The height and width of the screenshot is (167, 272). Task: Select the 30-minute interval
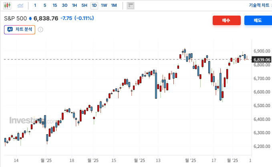[64, 5]
